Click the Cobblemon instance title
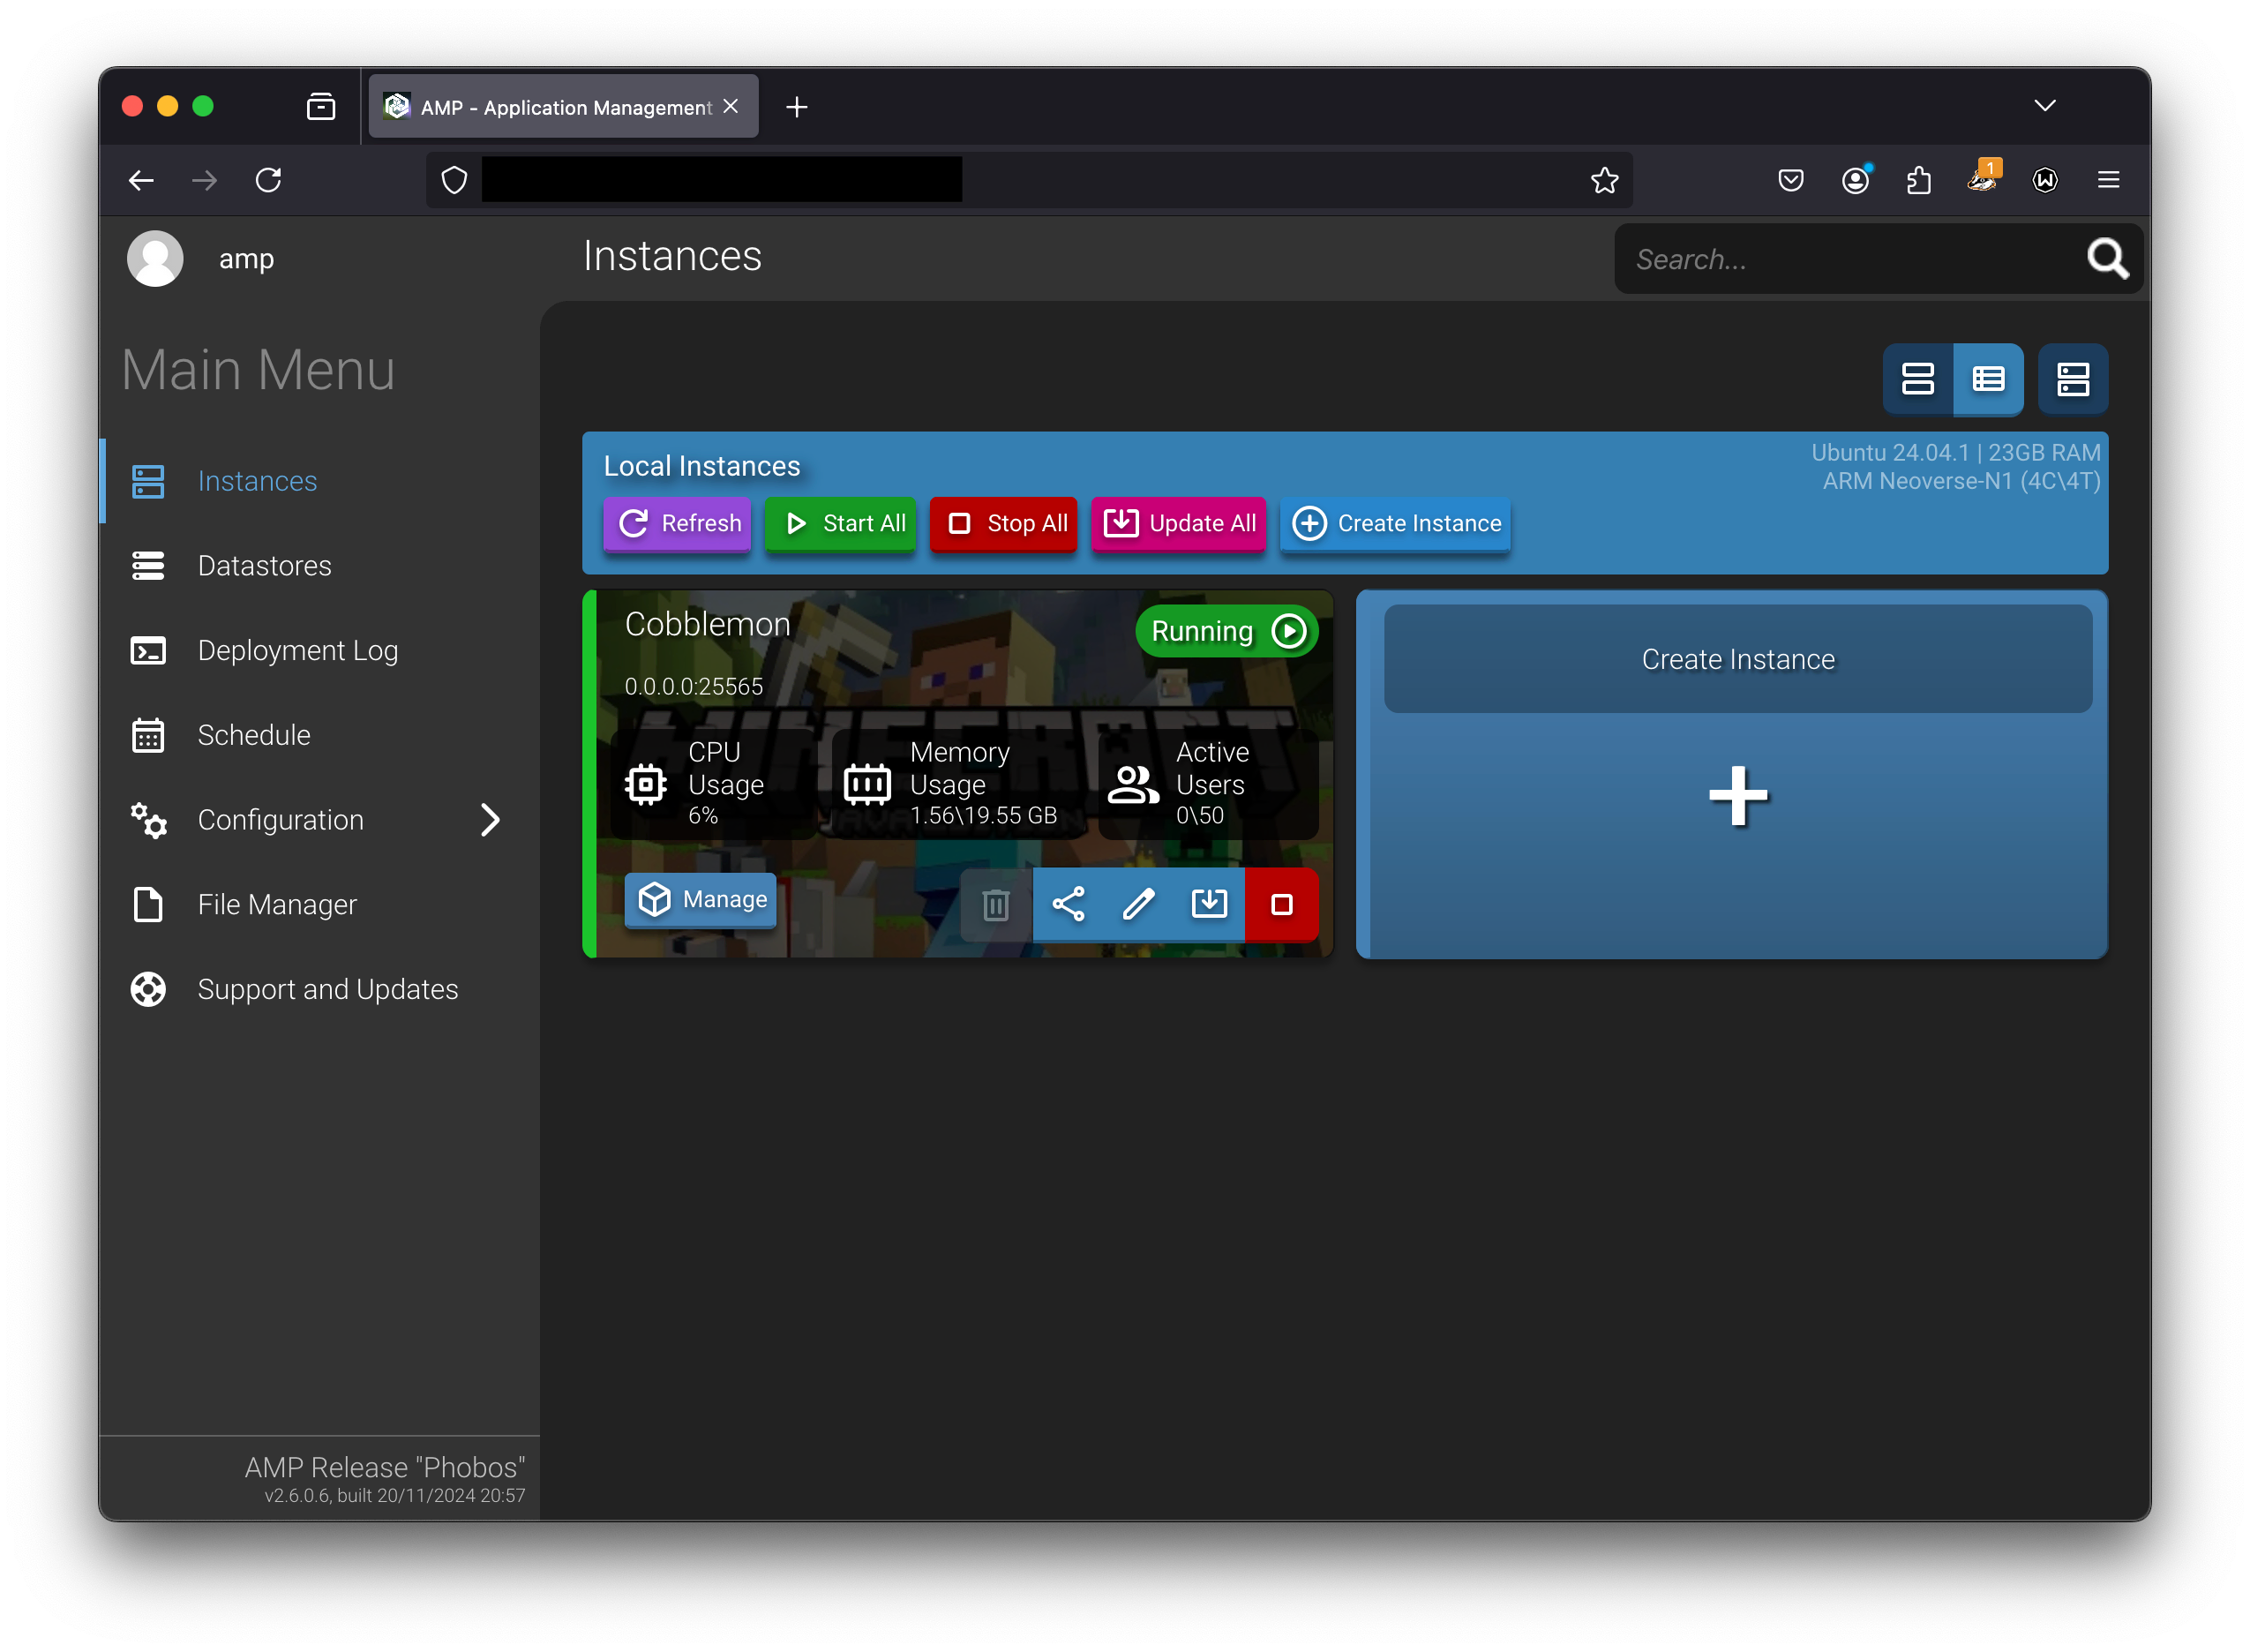The height and width of the screenshot is (1652, 2250). (708, 624)
